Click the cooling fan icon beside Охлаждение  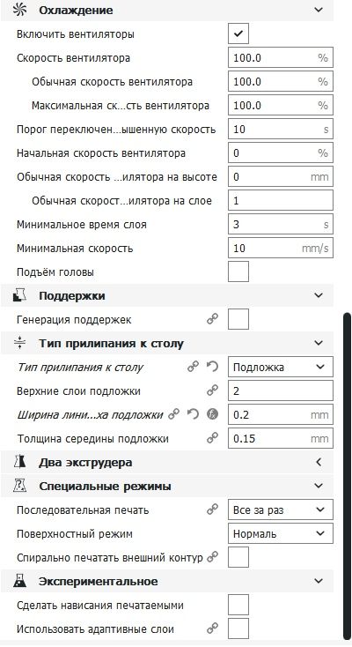pyautogui.click(x=19, y=10)
